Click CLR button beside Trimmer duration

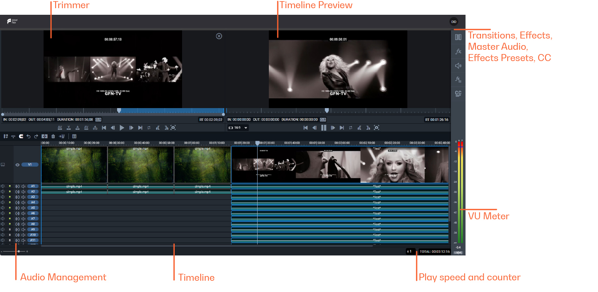pos(98,120)
